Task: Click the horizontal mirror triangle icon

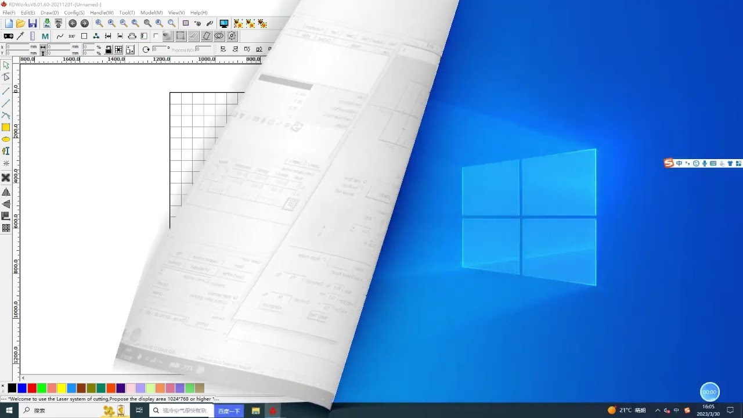Action: [6, 192]
